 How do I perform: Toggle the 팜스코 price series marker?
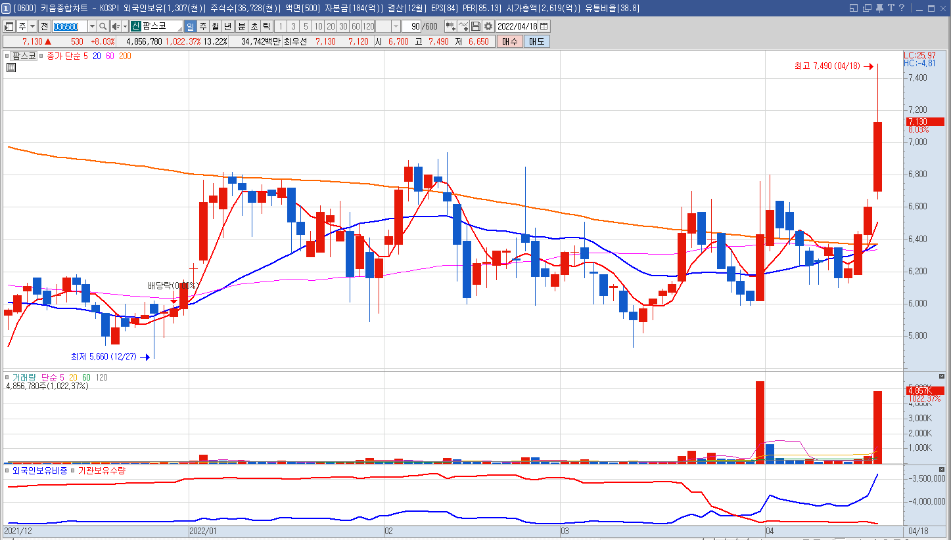pyautogui.click(x=7, y=56)
